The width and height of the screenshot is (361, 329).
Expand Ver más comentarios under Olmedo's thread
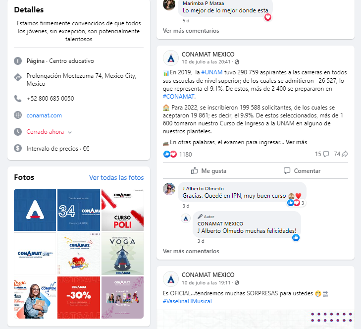click(x=191, y=251)
